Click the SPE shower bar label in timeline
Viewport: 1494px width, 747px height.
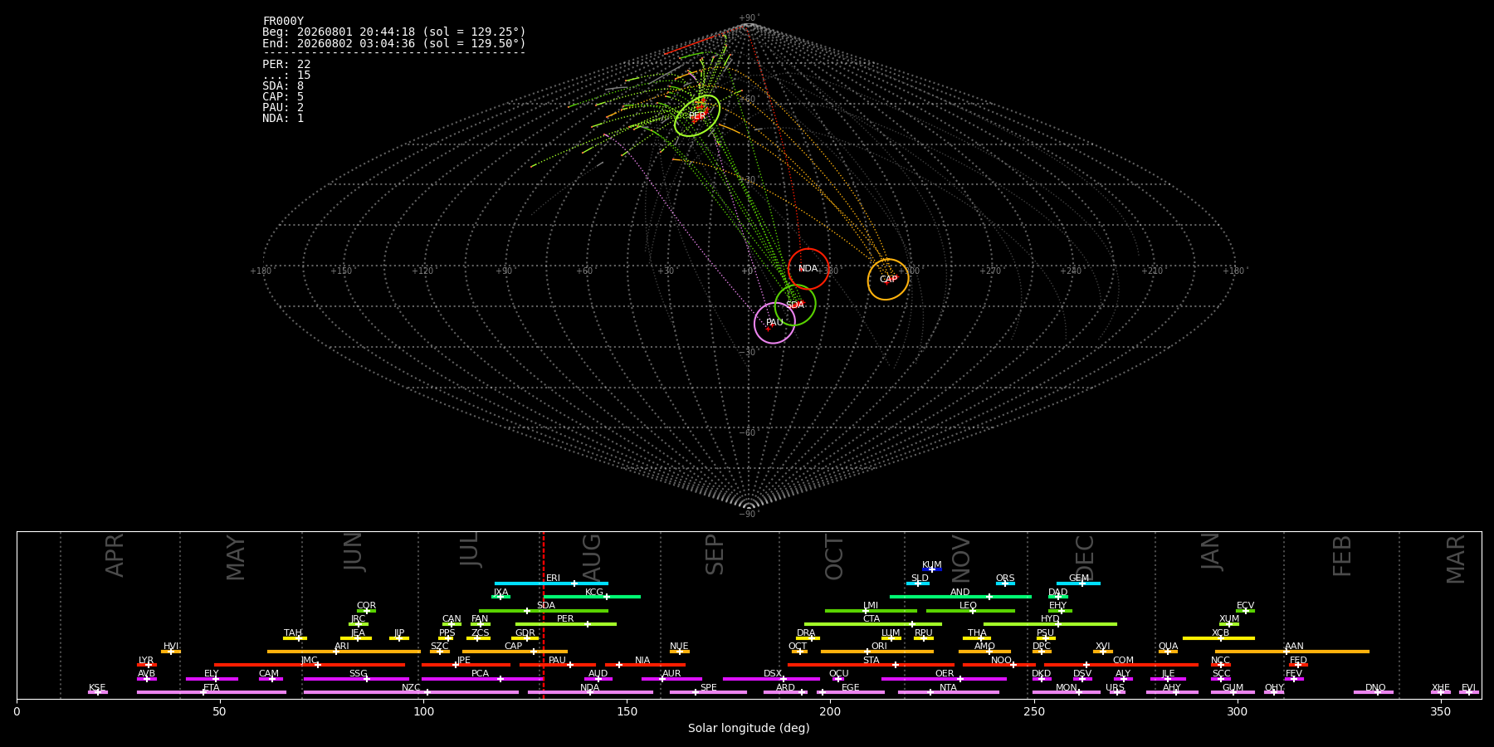click(x=708, y=688)
